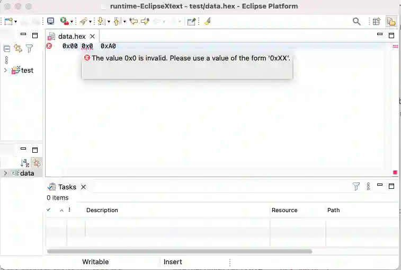Toggle alphabetical sort in Outline view
The width and height of the screenshot is (401, 270).
[24, 163]
